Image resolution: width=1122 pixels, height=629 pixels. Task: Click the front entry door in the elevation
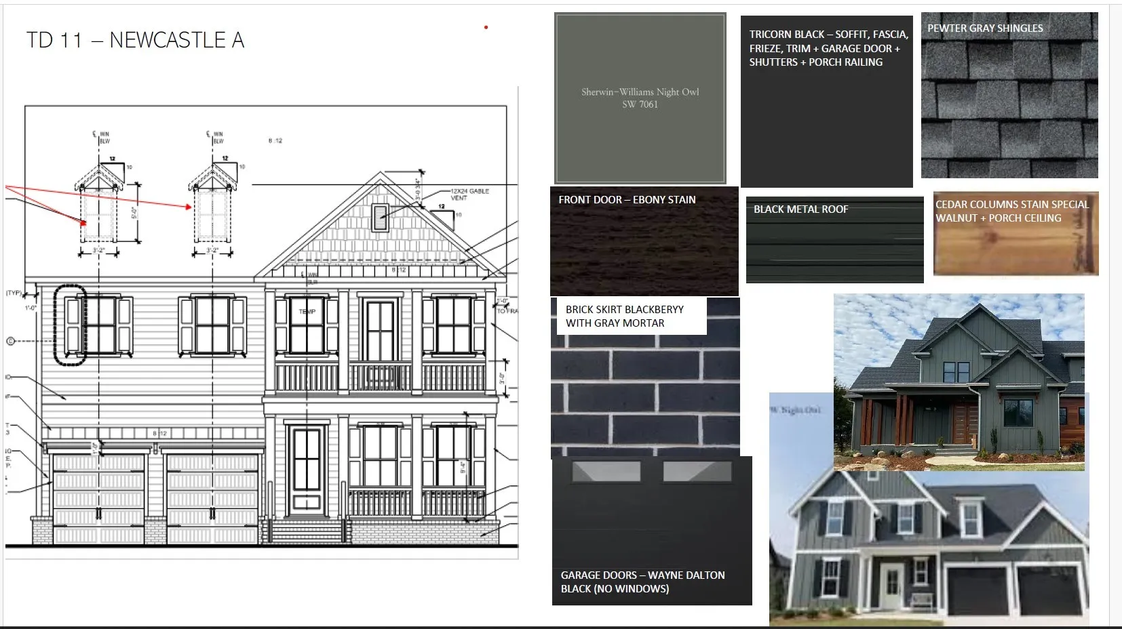pos(307,469)
